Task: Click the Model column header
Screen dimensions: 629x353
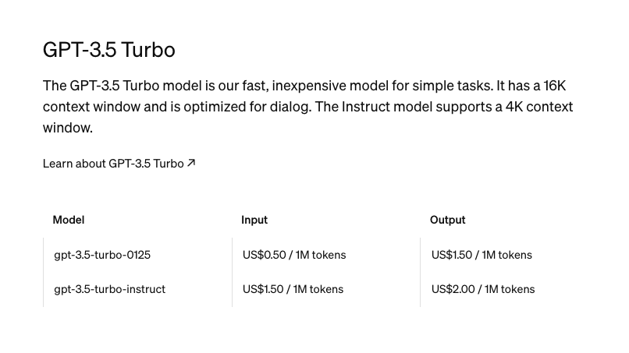Action: (x=69, y=220)
